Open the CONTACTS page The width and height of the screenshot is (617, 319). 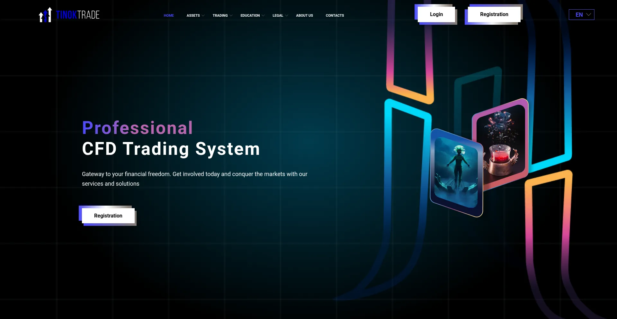point(335,15)
